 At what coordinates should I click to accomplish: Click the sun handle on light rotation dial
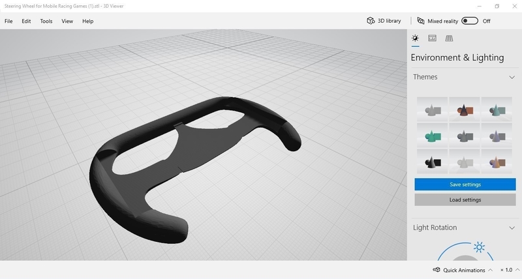[479, 247]
